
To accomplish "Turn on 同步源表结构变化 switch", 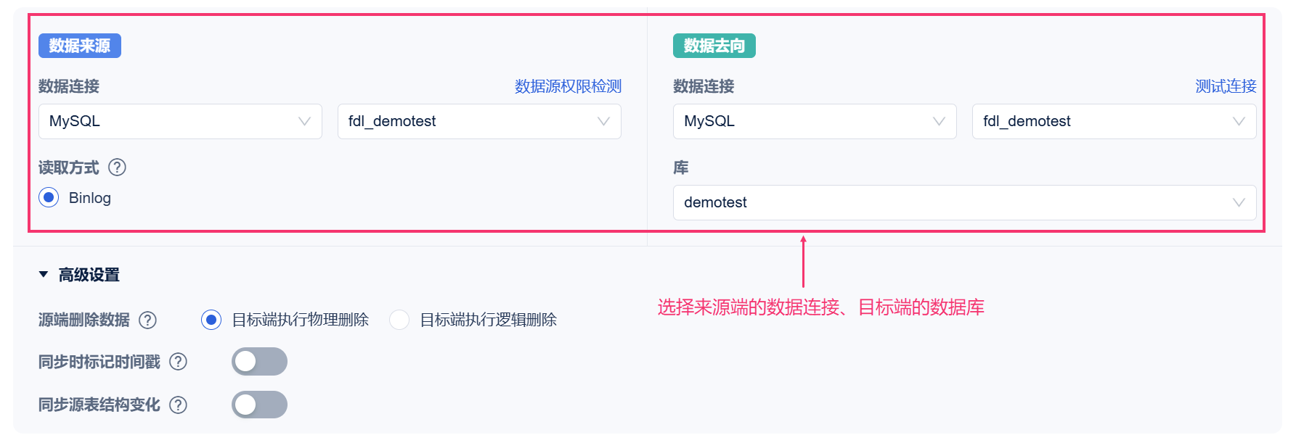I will [259, 405].
